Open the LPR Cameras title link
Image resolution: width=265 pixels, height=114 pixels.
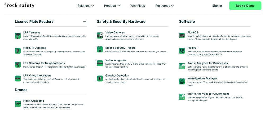(32, 32)
